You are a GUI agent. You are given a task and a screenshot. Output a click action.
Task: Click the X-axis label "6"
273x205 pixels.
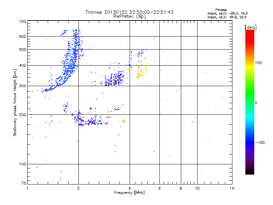[x=159, y=188]
